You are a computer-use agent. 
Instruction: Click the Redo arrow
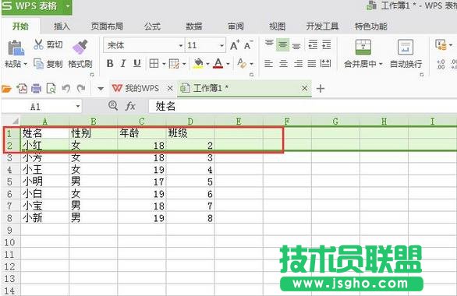pos(81,88)
